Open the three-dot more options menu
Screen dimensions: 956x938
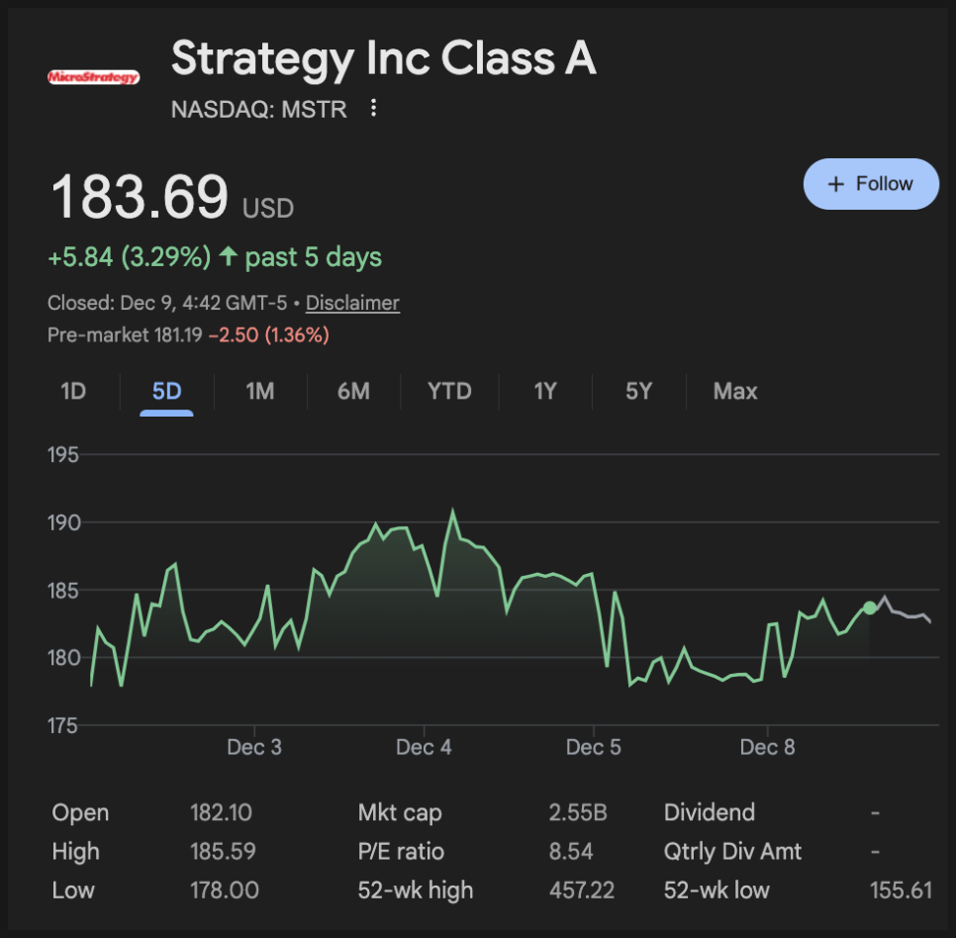click(x=373, y=108)
